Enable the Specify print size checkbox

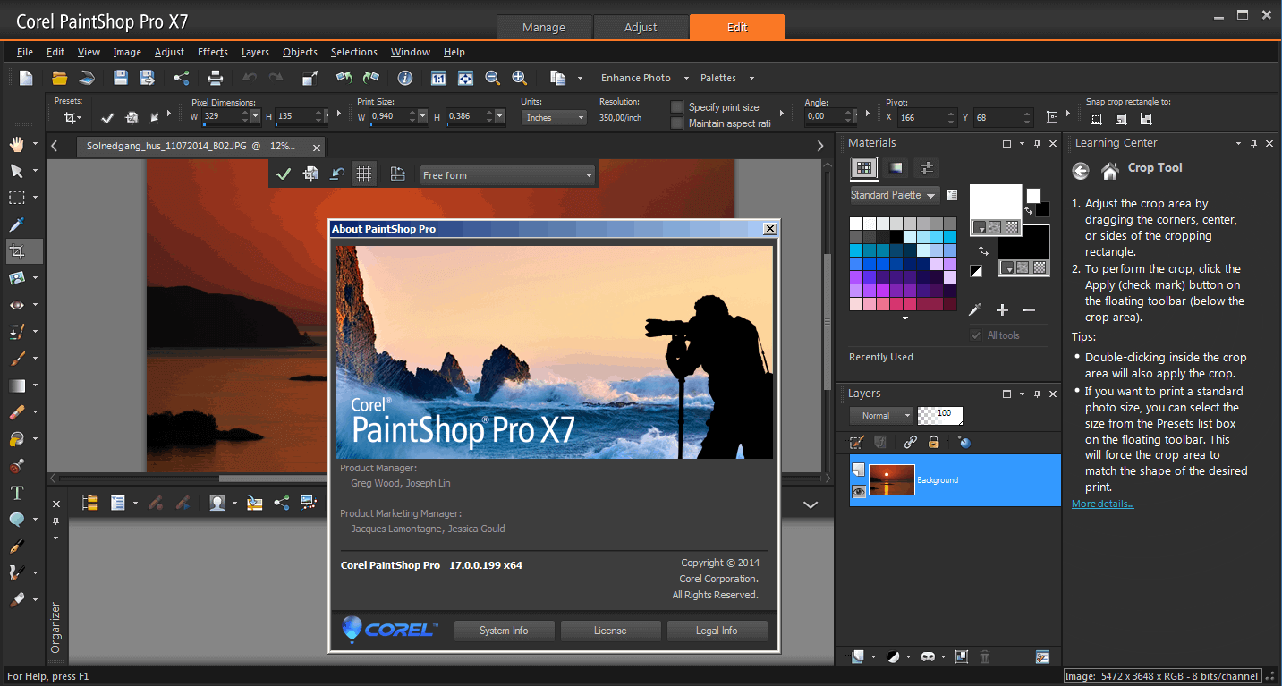pyautogui.click(x=675, y=106)
